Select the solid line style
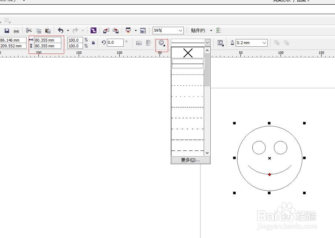The height and width of the screenshot is (238, 335). pos(187,64)
